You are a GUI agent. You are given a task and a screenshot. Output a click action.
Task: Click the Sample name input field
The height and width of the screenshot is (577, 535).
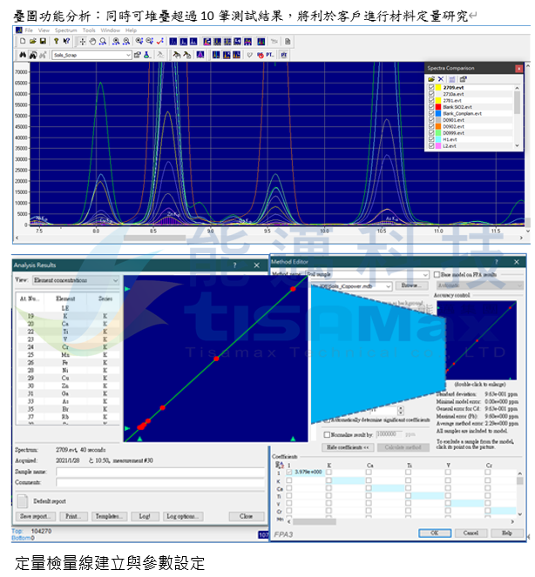pos(160,472)
